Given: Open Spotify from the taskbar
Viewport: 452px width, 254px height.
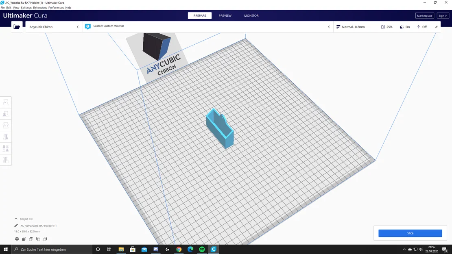Looking at the screenshot, I should coord(202,250).
